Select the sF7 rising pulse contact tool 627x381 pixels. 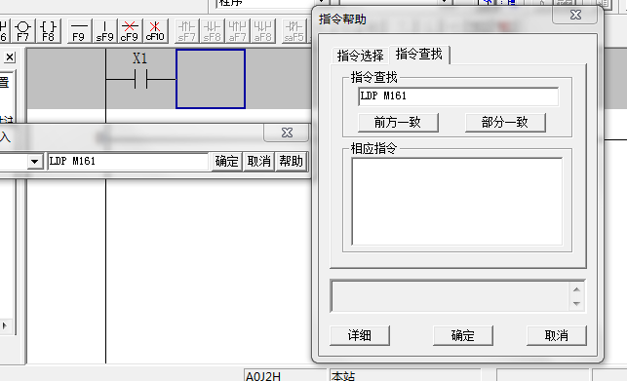pyautogui.click(x=187, y=31)
